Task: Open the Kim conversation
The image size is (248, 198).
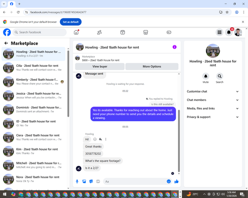Action: (x=33, y=151)
